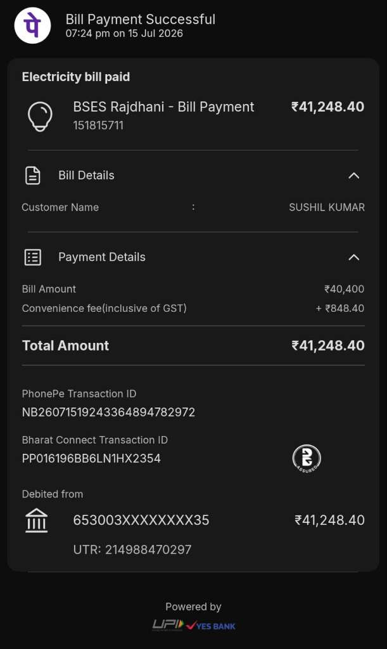Collapse the Bill Details section chevron
The image size is (387, 649).
click(354, 176)
